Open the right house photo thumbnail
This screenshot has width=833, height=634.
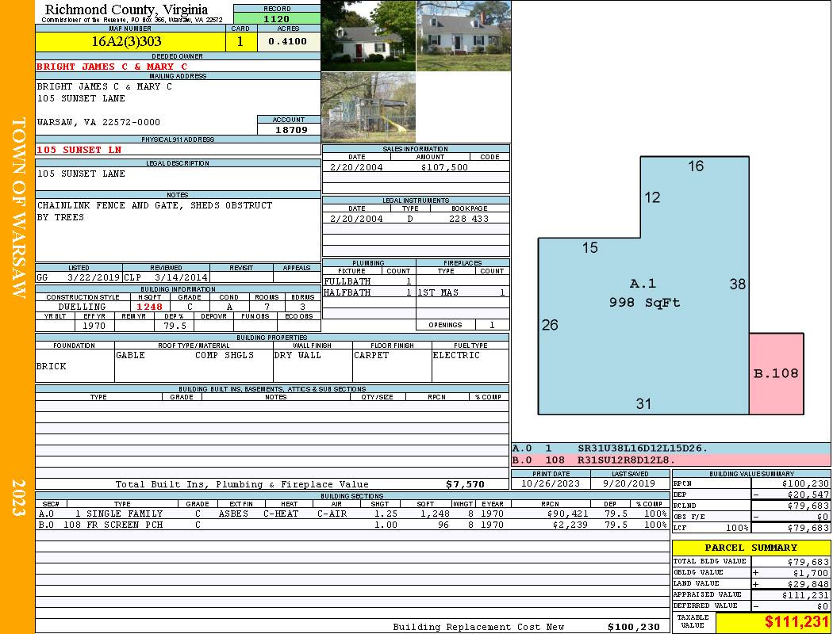pyautogui.click(x=463, y=36)
